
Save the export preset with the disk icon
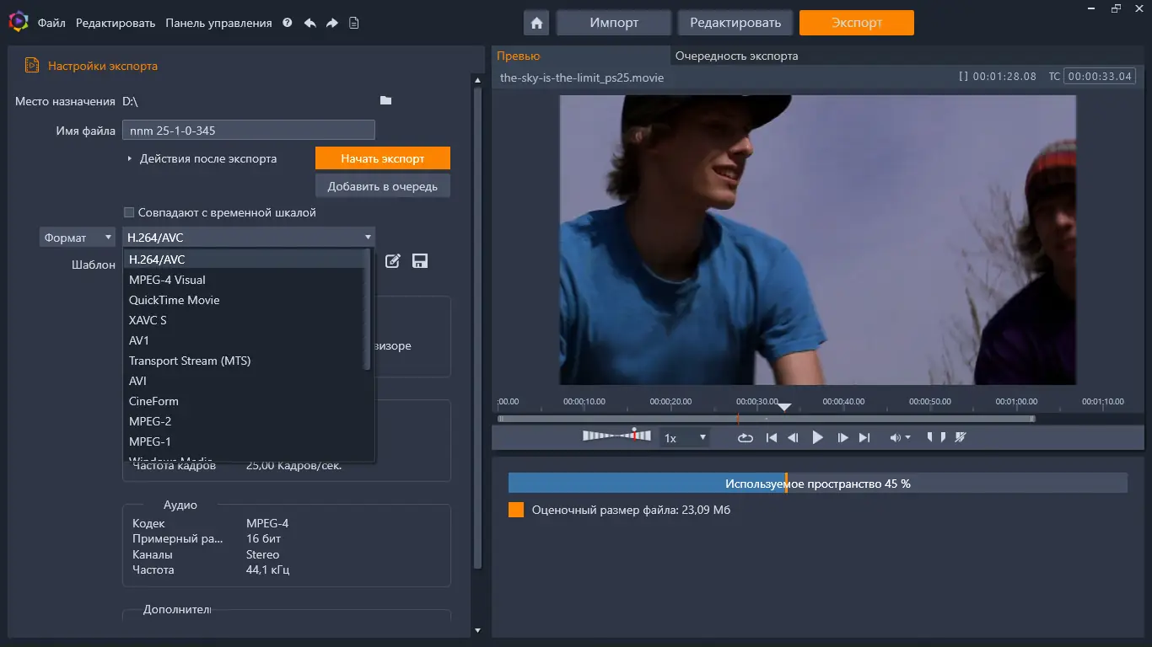click(x=419, y=261)
